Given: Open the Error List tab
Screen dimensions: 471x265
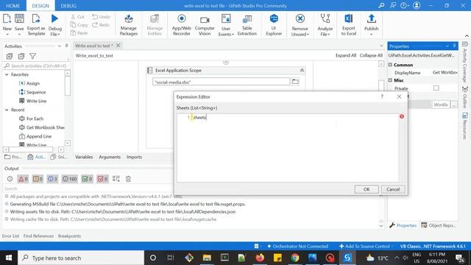Looking at the screenshot, I should click(x=10, y=236).
